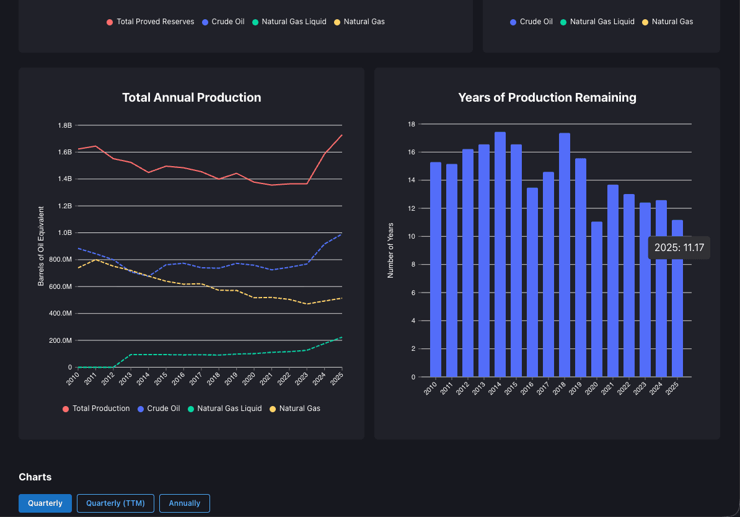Switch to Quarterly (TTM) tab
Screen dimensions: 740x517
click(x=115, y=503)
